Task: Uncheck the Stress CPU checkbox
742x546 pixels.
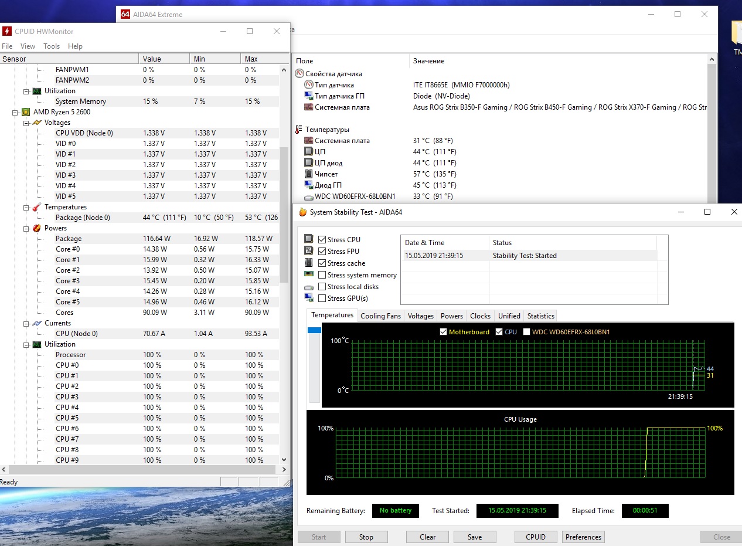Action: pos(322,239)
